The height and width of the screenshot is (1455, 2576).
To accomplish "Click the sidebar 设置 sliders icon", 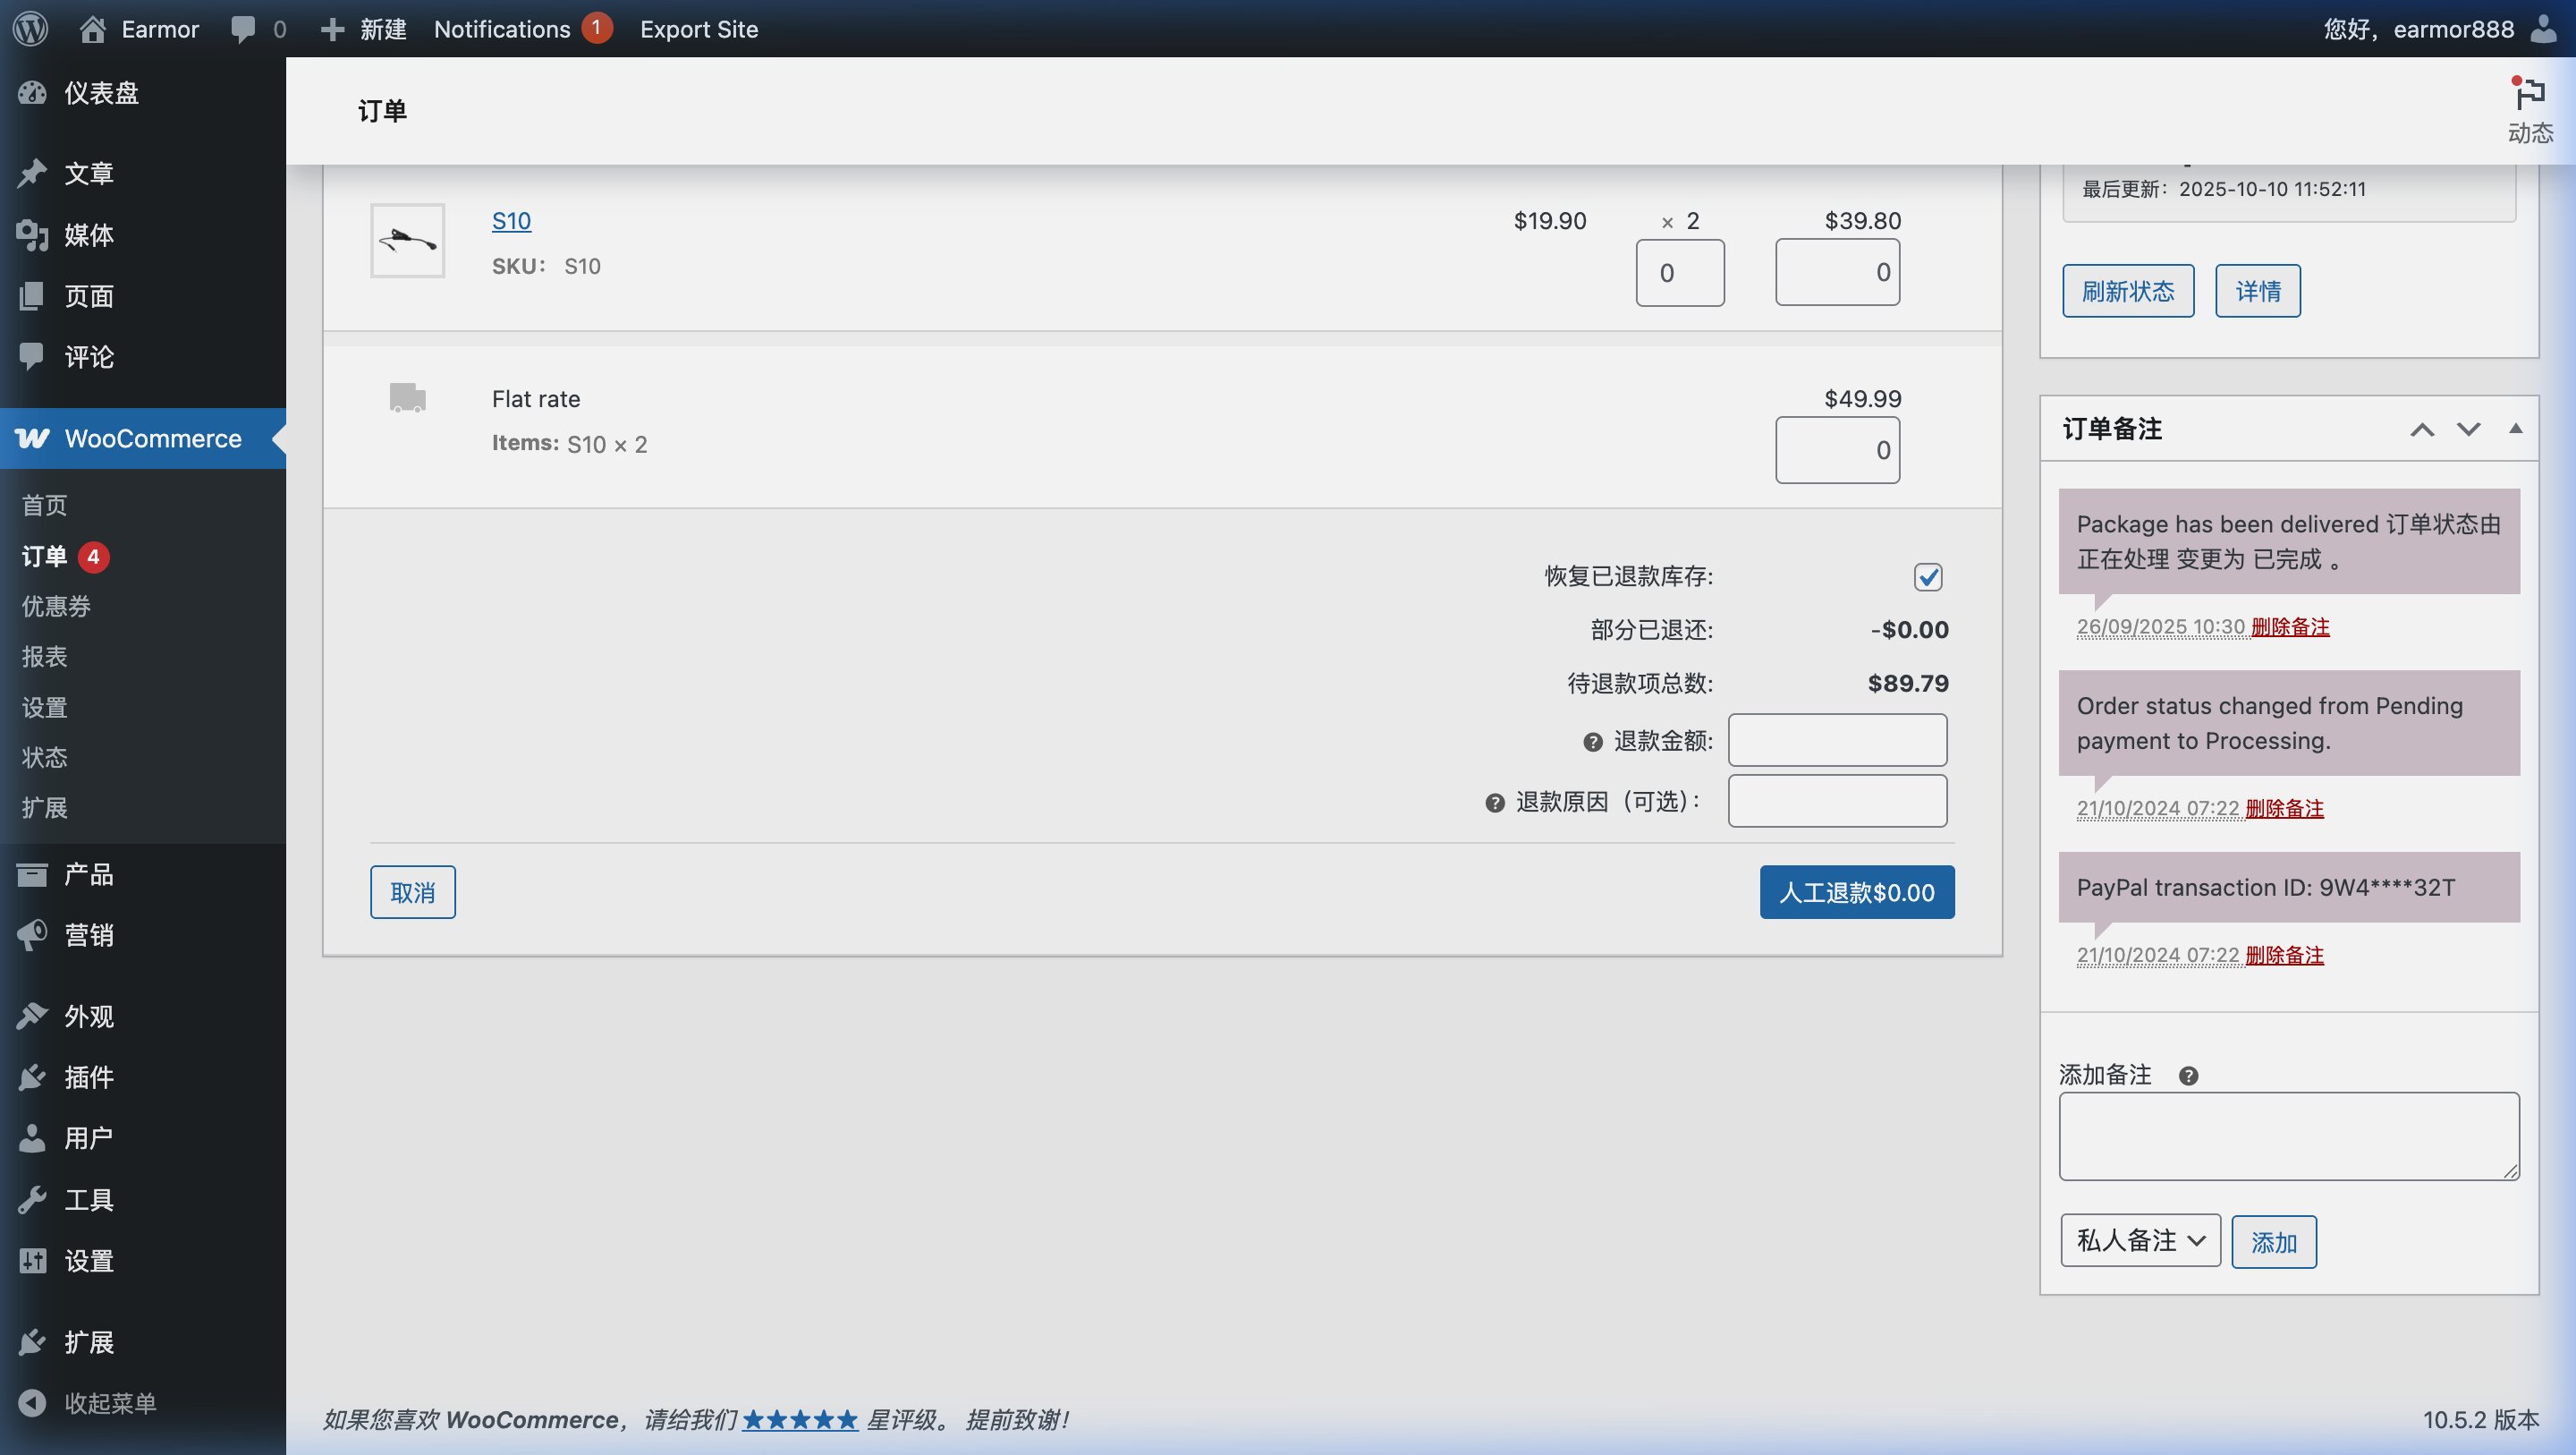I will [32, 1261].
